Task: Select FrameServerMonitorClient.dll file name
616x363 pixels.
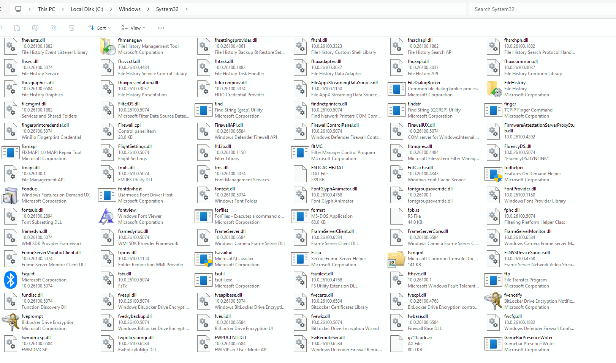Action: pos(51,253)
